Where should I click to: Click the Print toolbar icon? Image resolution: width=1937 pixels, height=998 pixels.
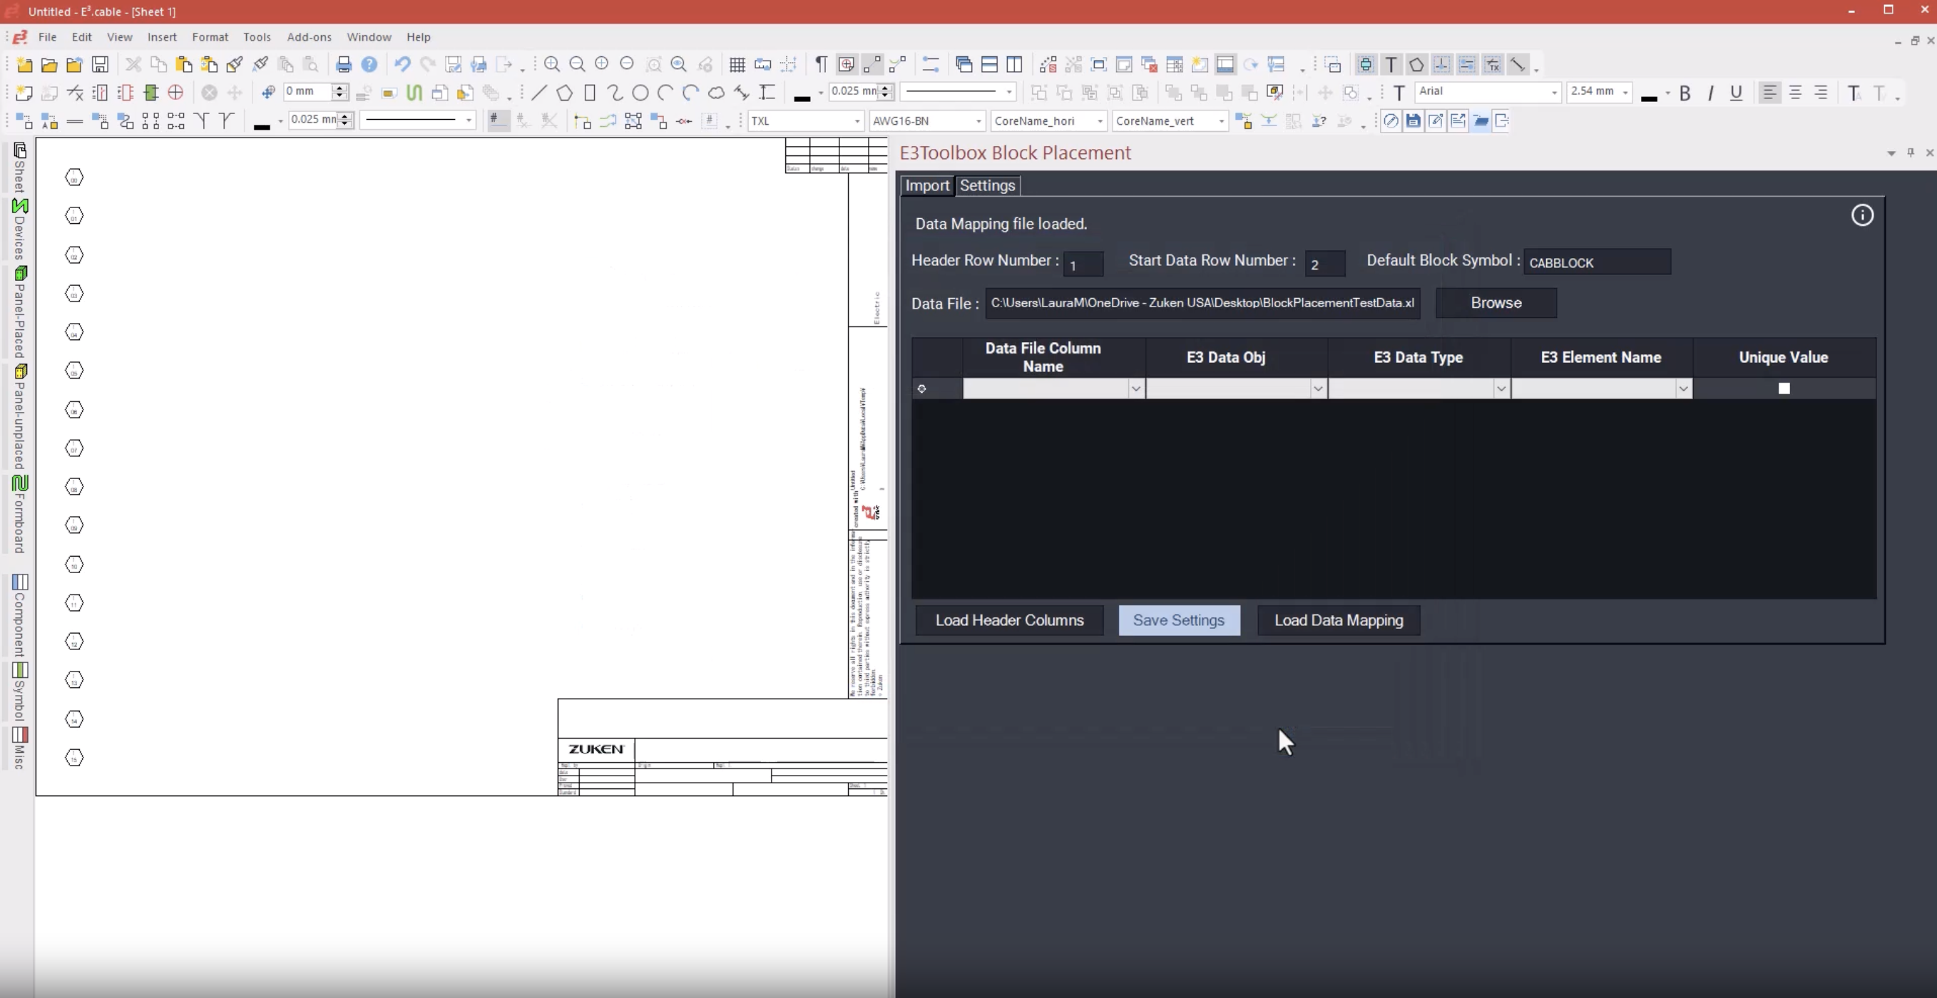click(344, 65)
